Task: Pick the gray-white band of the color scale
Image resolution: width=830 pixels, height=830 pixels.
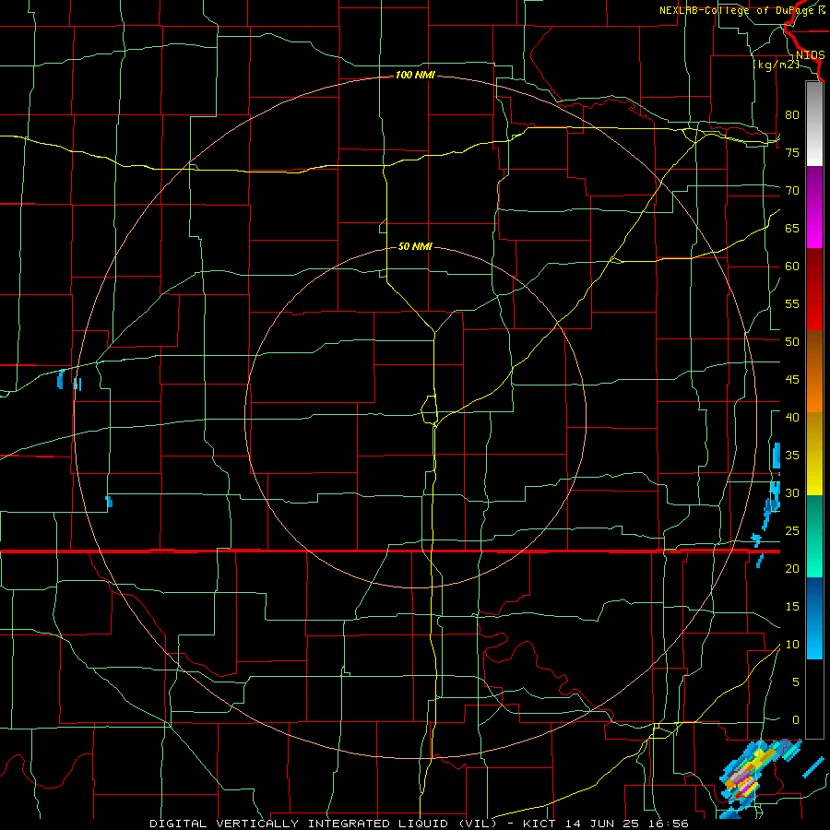Action: coord(814,124)
